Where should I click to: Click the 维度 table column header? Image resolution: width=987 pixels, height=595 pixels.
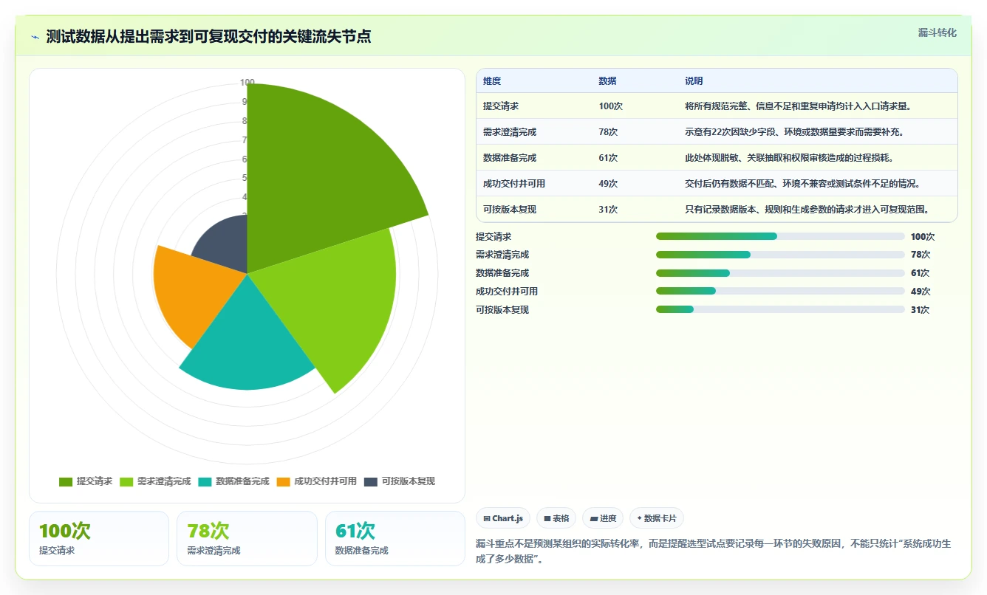pyautogui.click(x=492, y=81)
